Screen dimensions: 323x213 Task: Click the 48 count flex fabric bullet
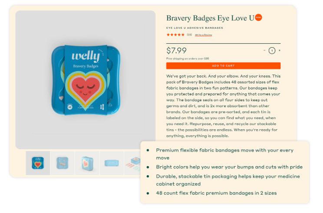click(x=216, y=193)
